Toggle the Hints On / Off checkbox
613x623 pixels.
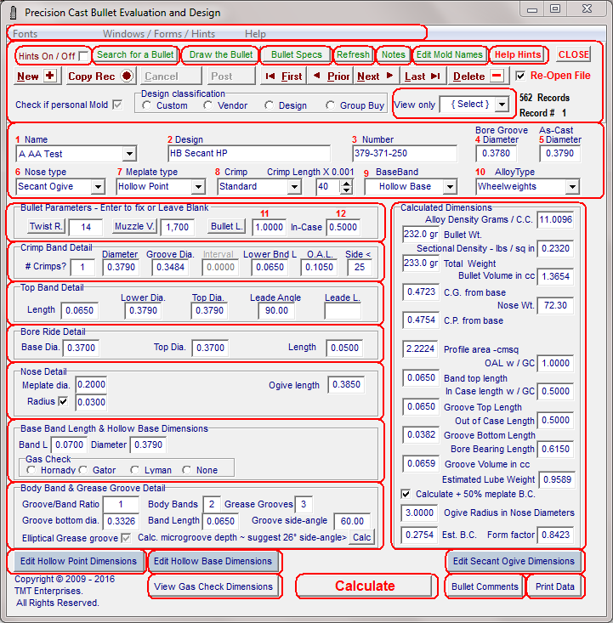pyautogui.click(x=84, y=56)
